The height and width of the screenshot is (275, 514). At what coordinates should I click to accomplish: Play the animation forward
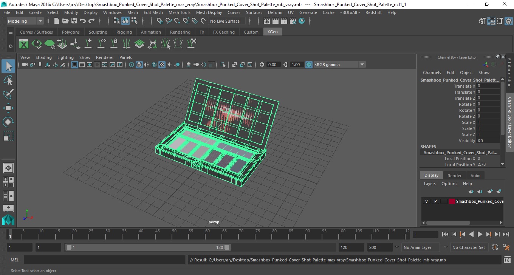[480, 234]
